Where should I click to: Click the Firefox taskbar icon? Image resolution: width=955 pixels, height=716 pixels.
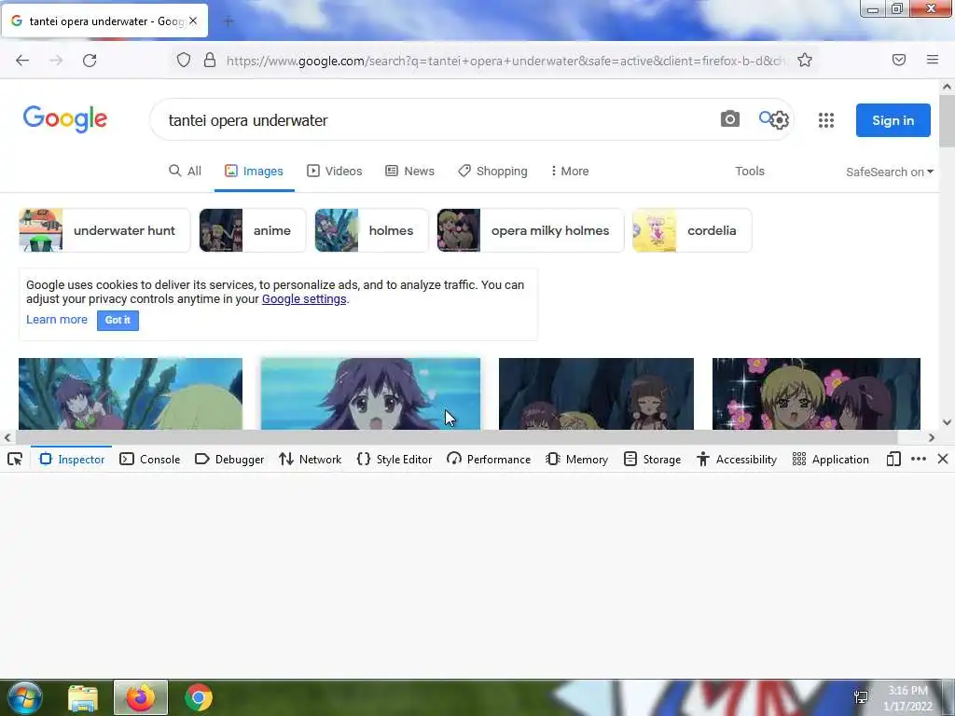(x=141, y=697)
